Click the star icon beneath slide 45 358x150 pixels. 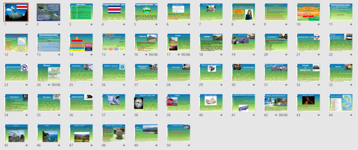[27, 145]
